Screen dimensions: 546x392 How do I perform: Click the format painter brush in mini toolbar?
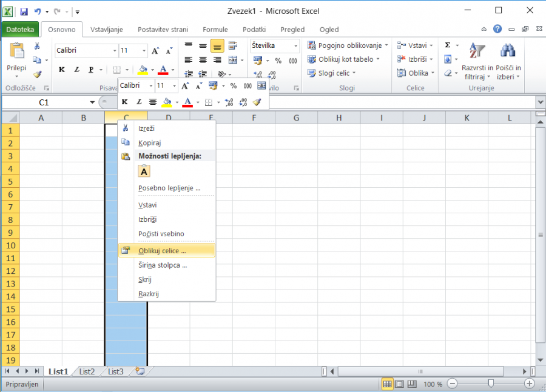point(257,102)
